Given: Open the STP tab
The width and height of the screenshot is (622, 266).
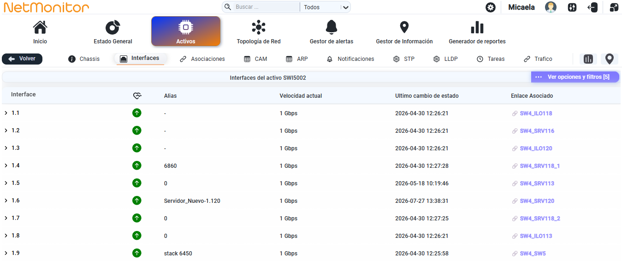Looking at the screenshot, I should coord(404,59).
